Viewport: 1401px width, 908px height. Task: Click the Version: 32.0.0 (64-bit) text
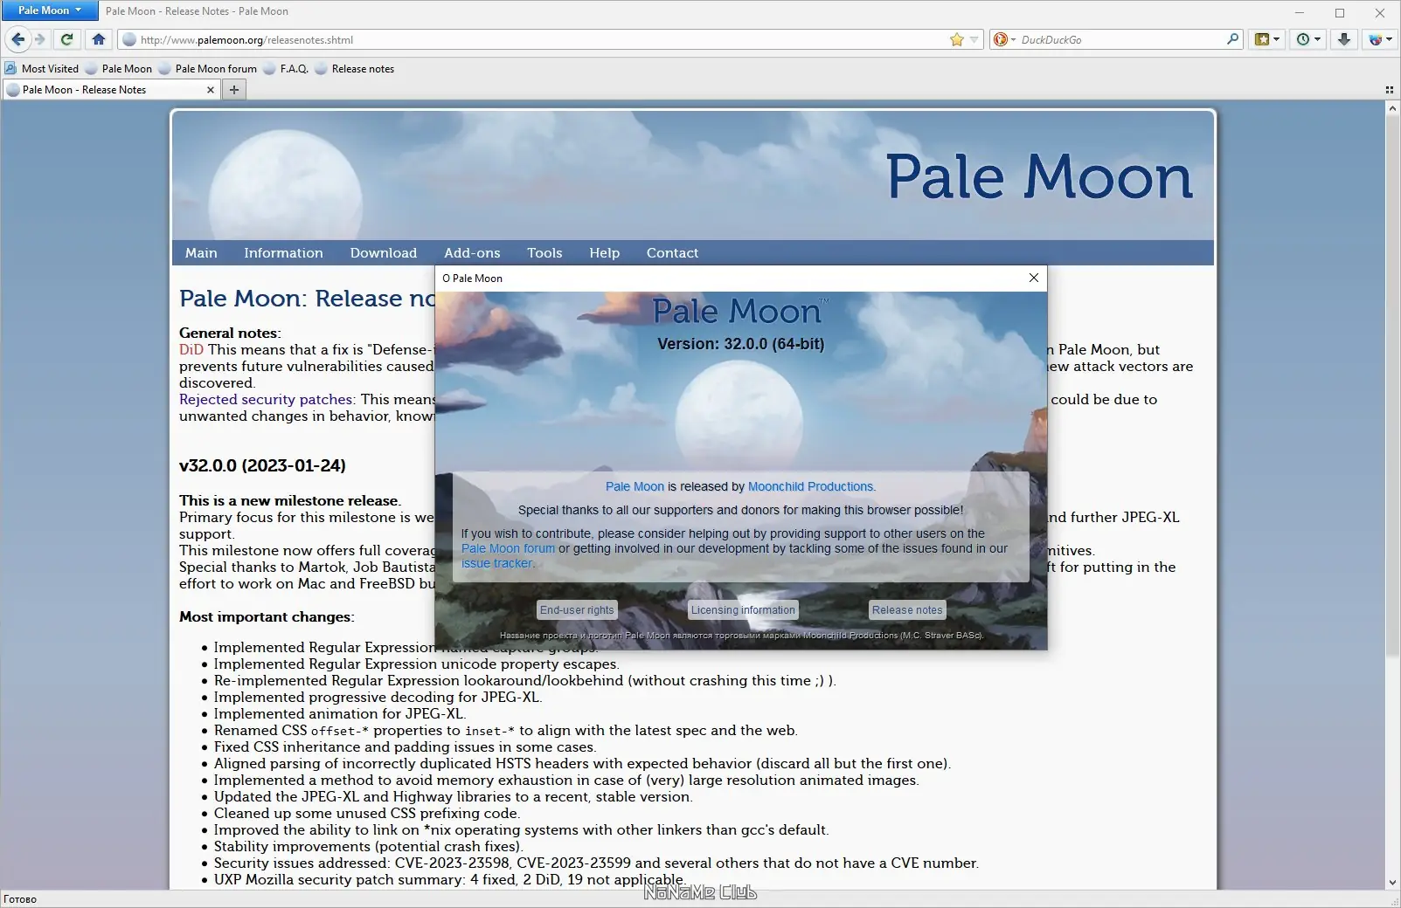[740, 344]
